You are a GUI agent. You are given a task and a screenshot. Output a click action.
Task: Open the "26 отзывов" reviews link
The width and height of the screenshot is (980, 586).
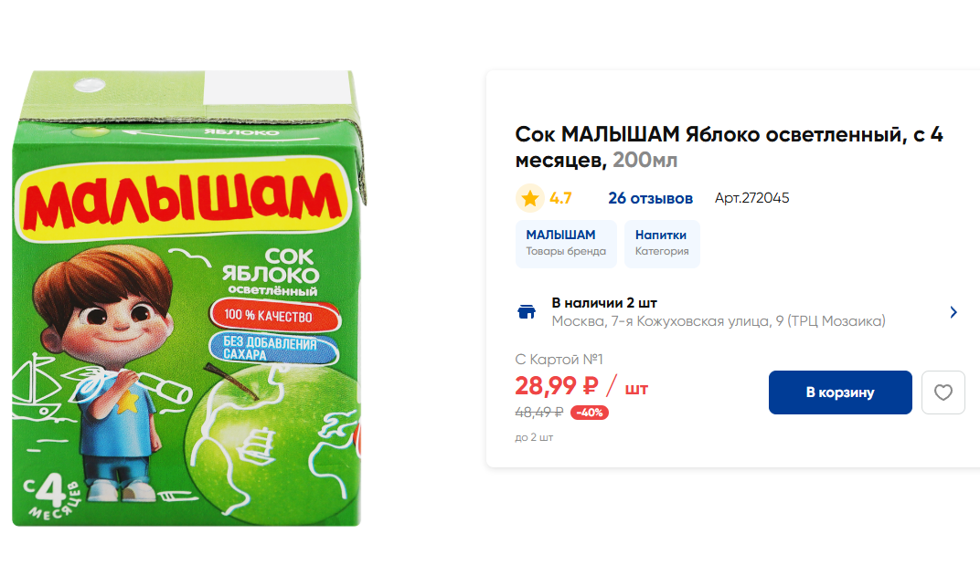pyautogui.click(x=650, y=198)
